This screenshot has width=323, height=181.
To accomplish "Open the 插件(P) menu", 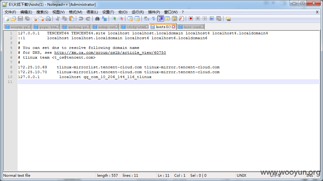I will point(154,12).
